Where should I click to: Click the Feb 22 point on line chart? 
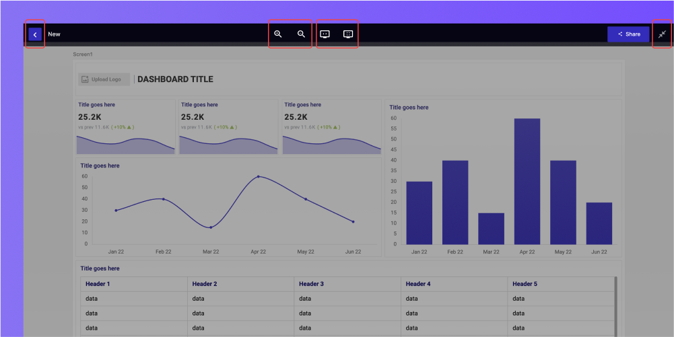point(164,198)
